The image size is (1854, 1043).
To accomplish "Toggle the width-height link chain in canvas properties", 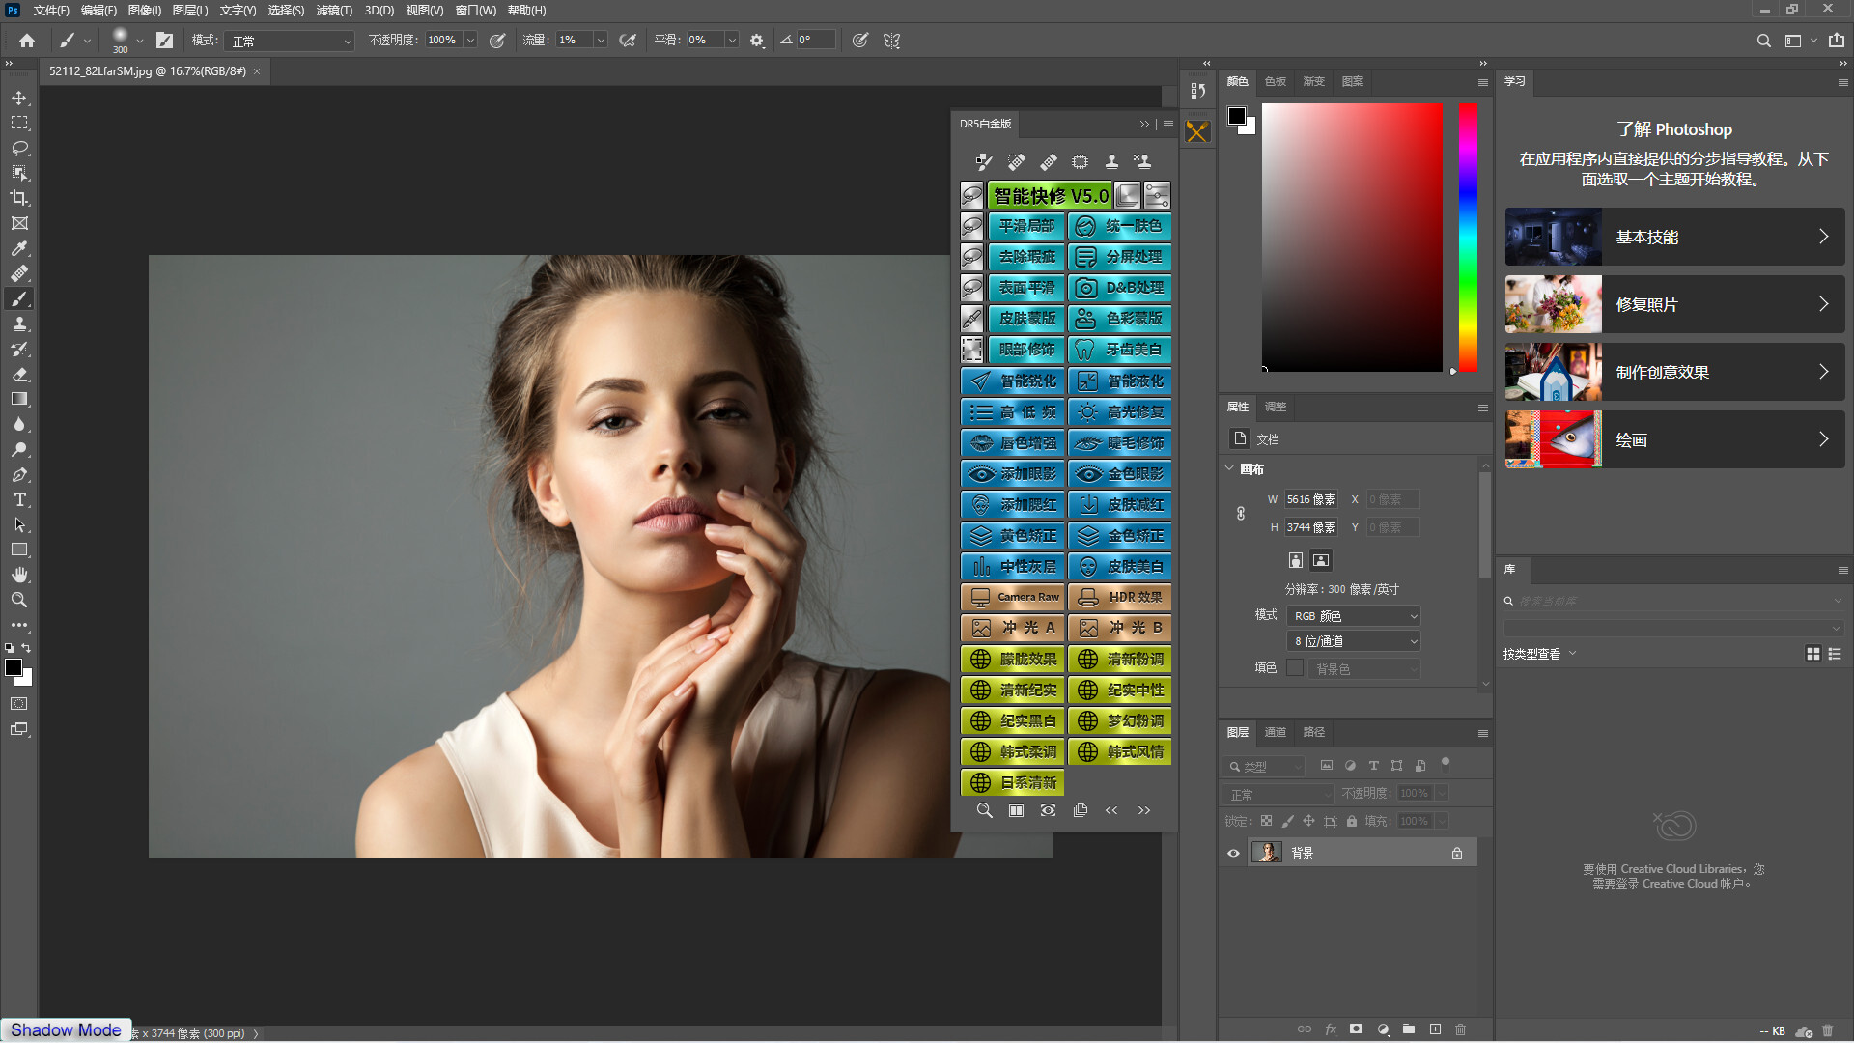I will [x=1240, y=513].
